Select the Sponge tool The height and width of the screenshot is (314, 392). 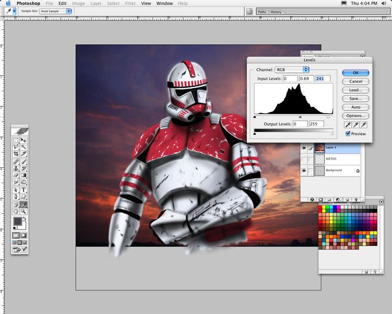[x=24, y=182]
